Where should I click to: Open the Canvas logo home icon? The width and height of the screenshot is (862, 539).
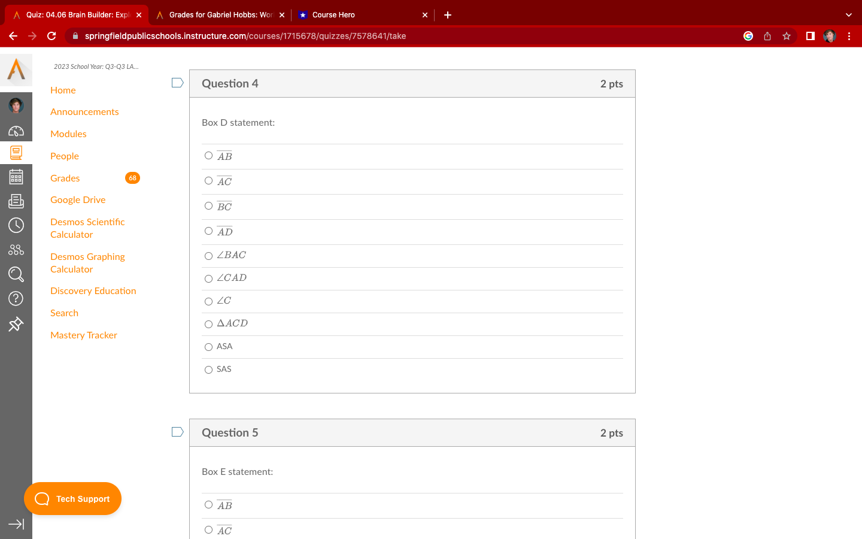click(16, 69)
